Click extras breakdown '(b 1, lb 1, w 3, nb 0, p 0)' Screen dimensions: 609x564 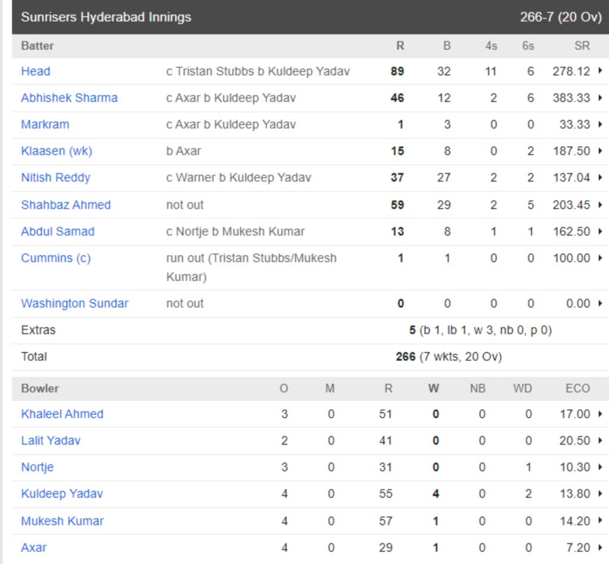[485, 330]
